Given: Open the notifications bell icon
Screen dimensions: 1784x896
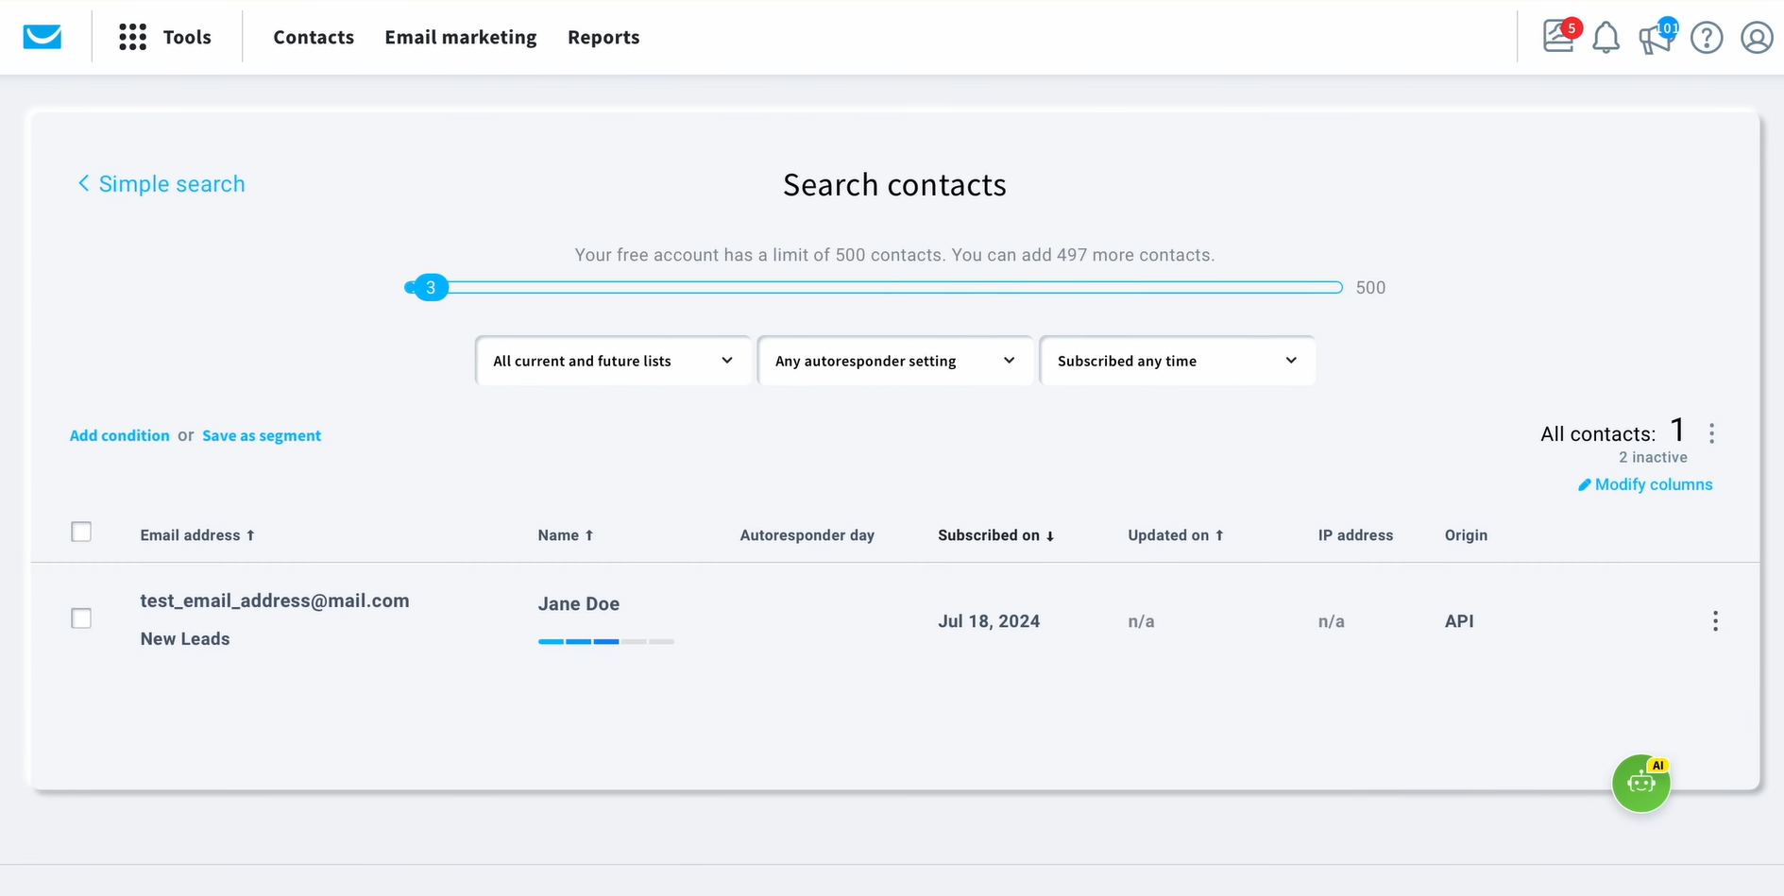Looking at the screenshot, I should click(x=1606, y=38).
